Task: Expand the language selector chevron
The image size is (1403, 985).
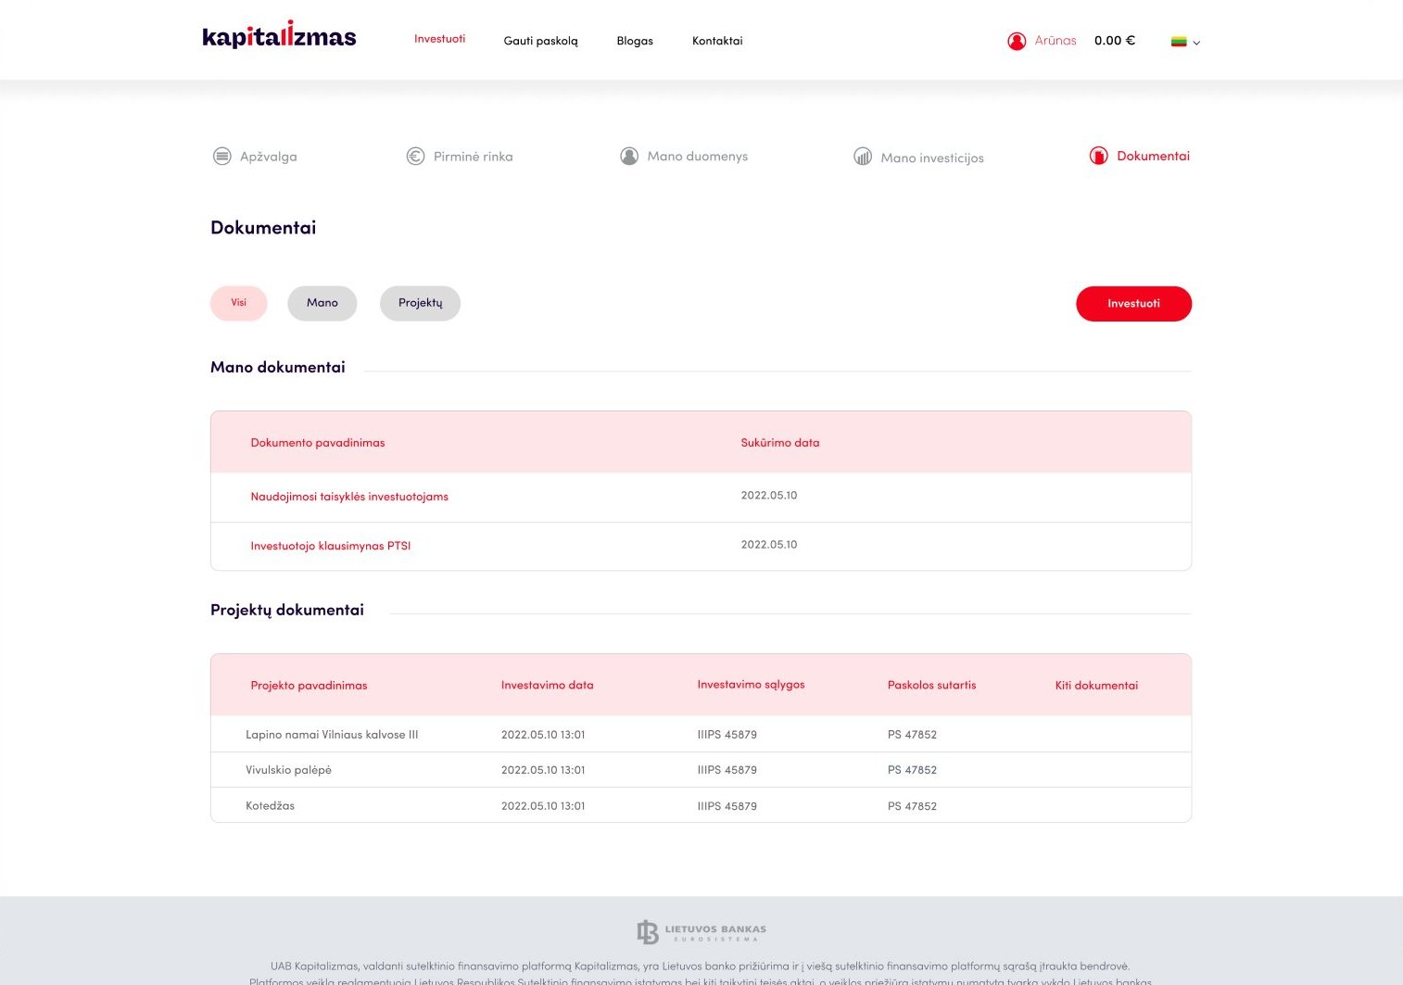Action: coord(1196,43)
